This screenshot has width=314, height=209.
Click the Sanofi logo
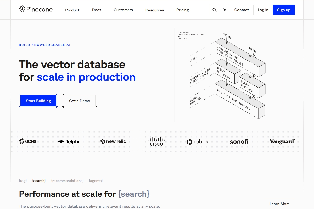(x=239, y=142)
